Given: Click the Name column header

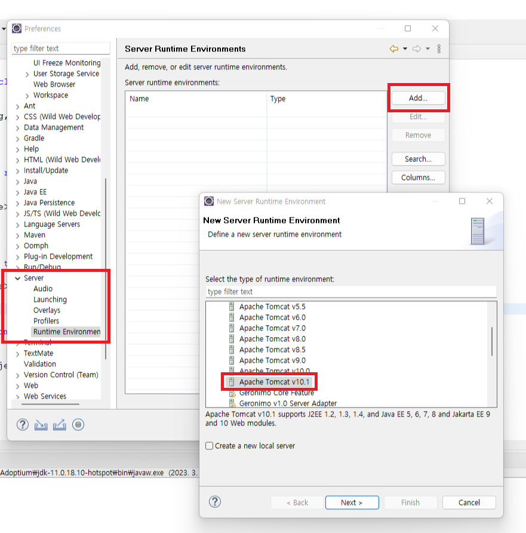Looking at the screenshot, I should coord(196,99).
